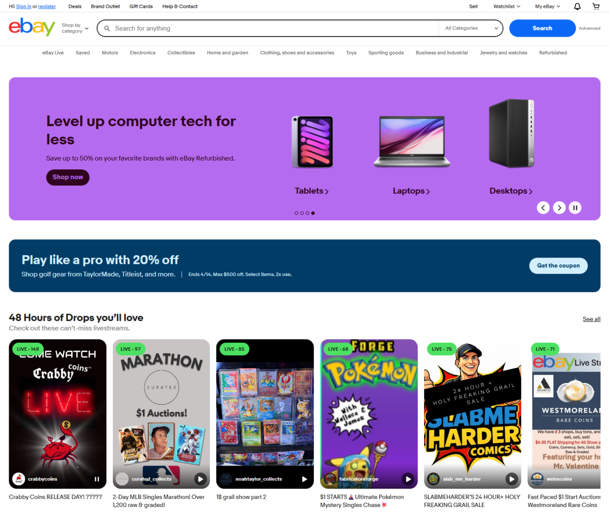The width and height of the screenshot is (609, 521).
Task: Open the Shop by category menu
Action: coord(75,28)
